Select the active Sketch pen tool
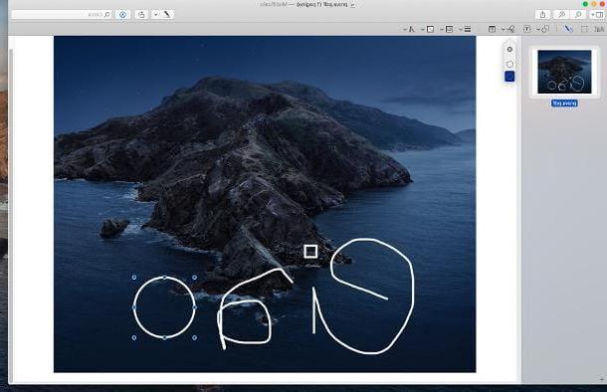Screen dimensions: 607x392 coord(568,29)
